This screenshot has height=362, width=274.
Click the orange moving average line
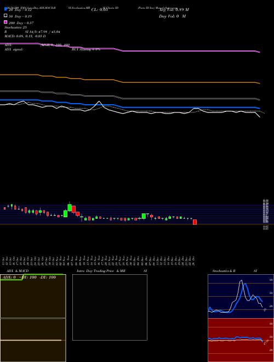pyautogui.click(x=130, y=82)
